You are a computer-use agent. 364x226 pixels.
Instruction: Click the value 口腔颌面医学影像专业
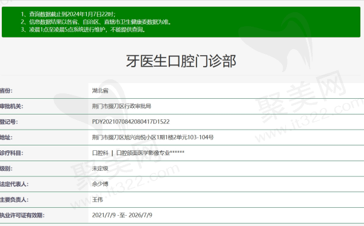click(x=150, y=153)
